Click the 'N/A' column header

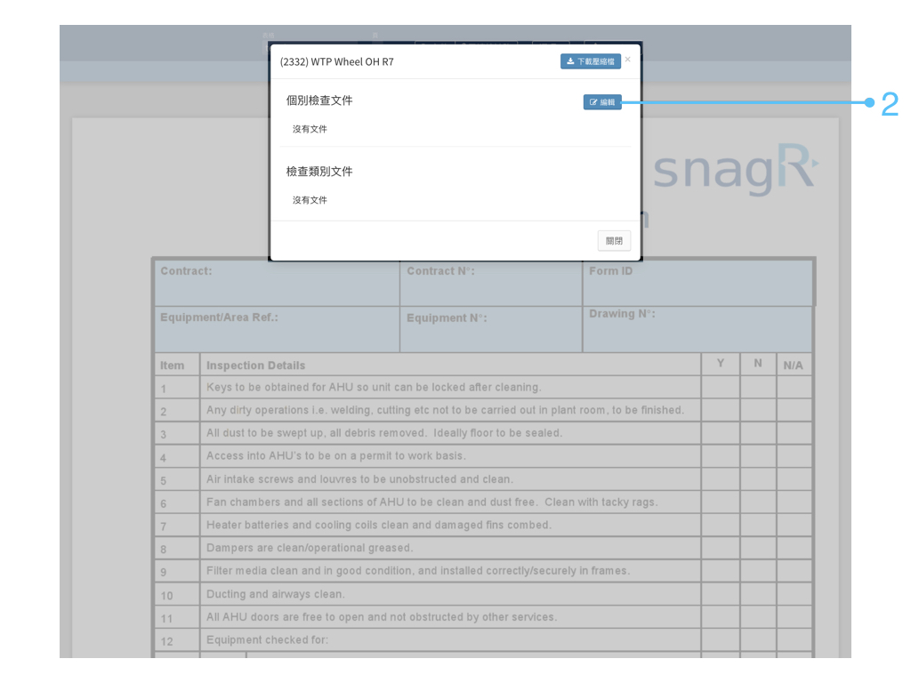click(793, 366)
